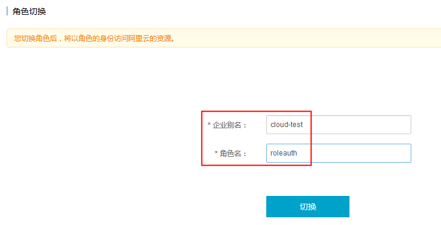Click the colon after the 企业别名 label

pos(245,126)
